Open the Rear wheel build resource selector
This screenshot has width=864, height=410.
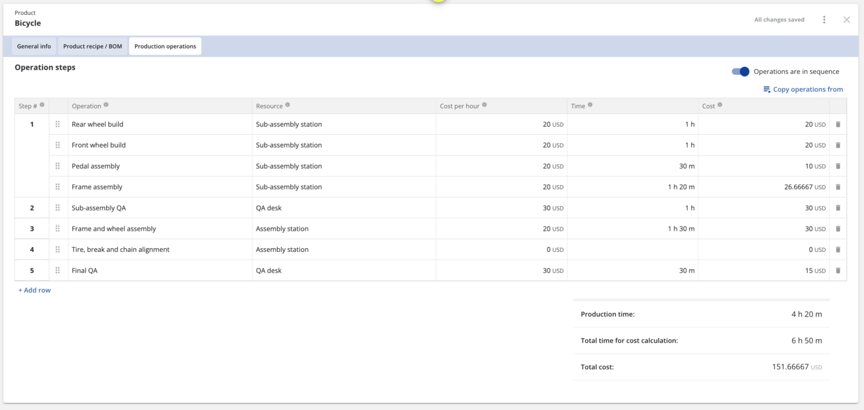(344, 124)
